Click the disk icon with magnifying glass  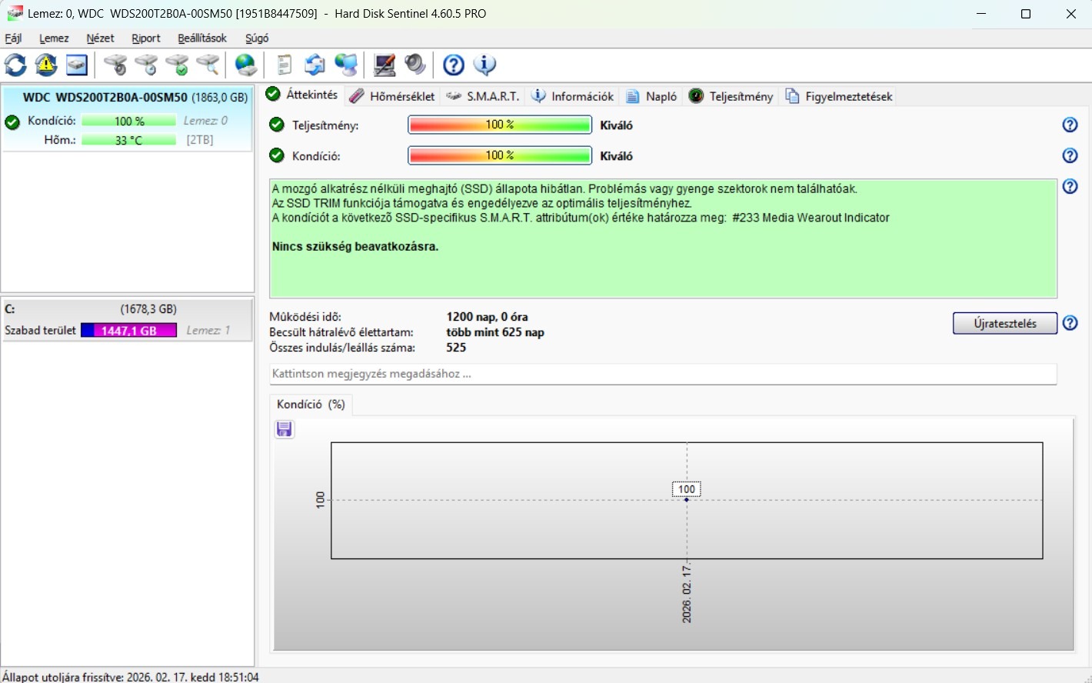[208, 65]
